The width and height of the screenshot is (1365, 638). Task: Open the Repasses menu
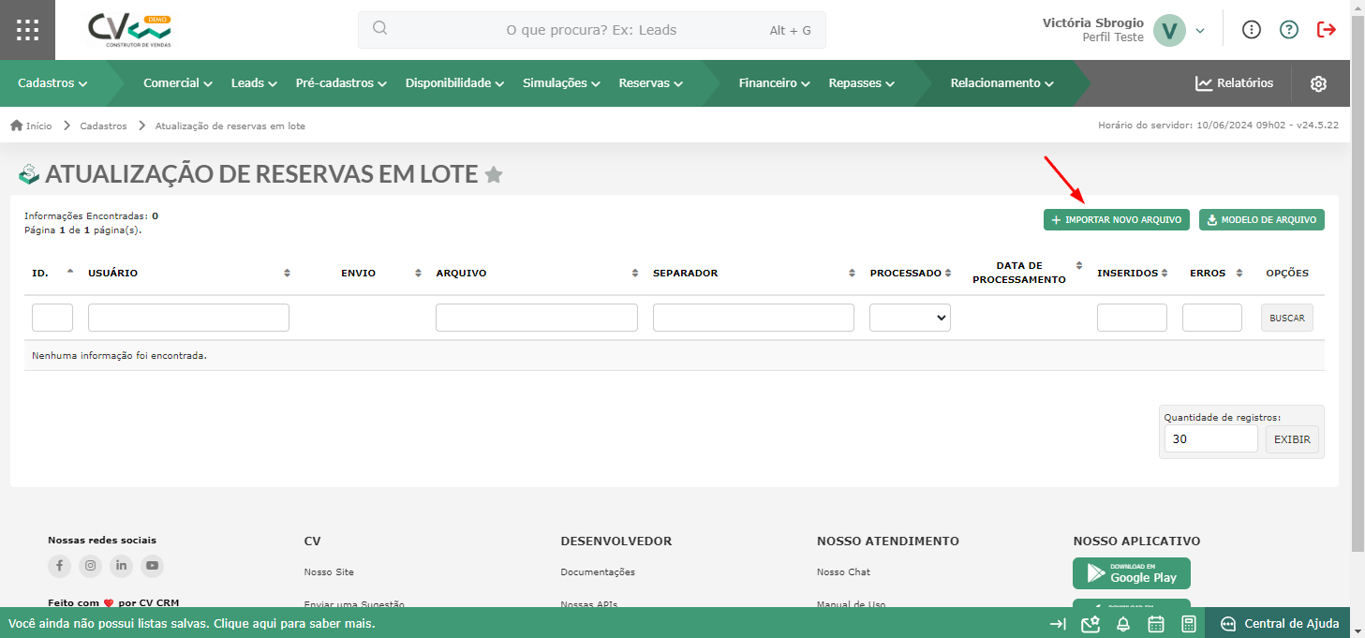pos(862,83)
